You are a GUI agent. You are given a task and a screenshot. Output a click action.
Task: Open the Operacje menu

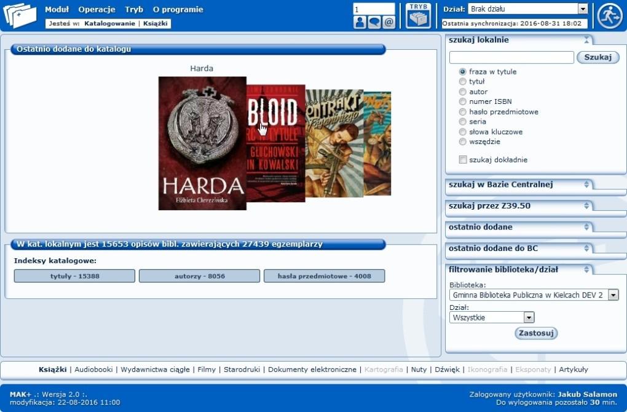pos(97,9)
